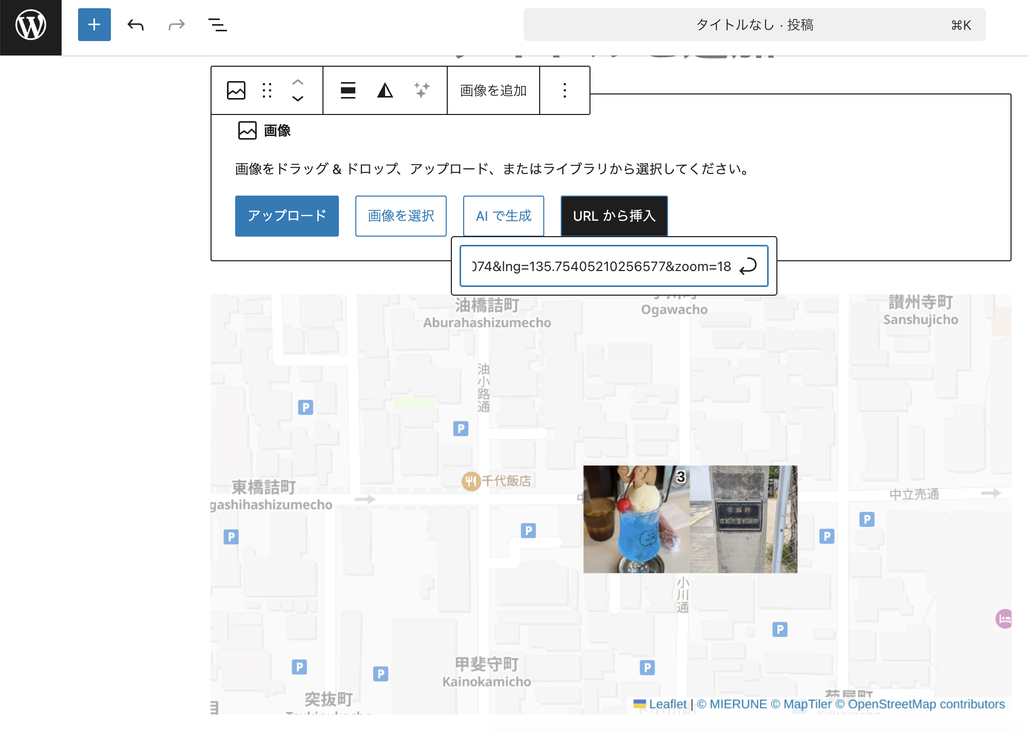1029x732 pixels.
Task: Open block options three-dot menu
Action: pyautogui.click(x=564, y=90)
